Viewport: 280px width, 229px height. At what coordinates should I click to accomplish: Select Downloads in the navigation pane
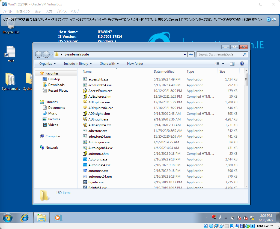(x=56, y=85)
